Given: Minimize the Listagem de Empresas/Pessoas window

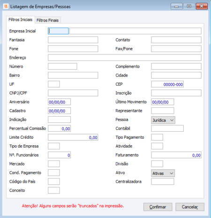Looking at the screenshot, I should (x=177, y=7).
